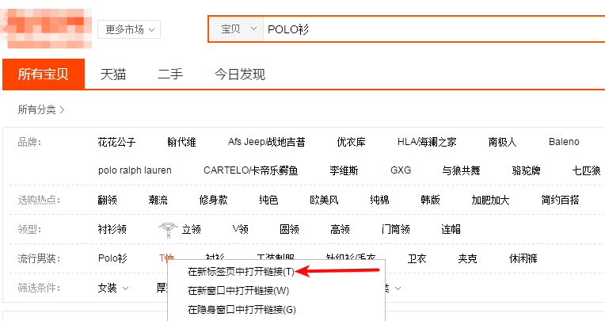
Task: Switch to the 二手 tab
Action: point(170,75)
